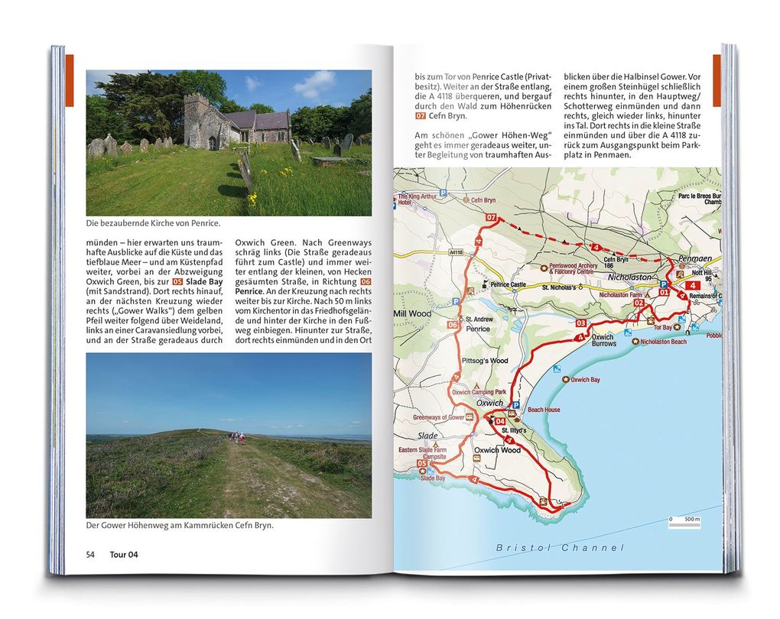
Task: Click star icon of Perriswood Archery Centre
Action: pyautogui.click(x=544, y=267)
